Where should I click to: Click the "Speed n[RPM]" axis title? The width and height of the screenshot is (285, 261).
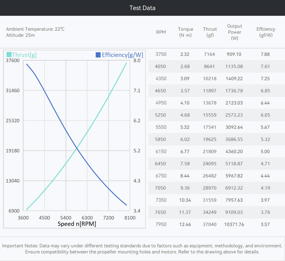tap(77, 224)
